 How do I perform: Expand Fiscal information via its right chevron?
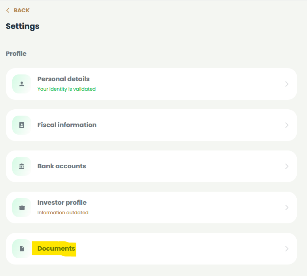pos(287,125)
